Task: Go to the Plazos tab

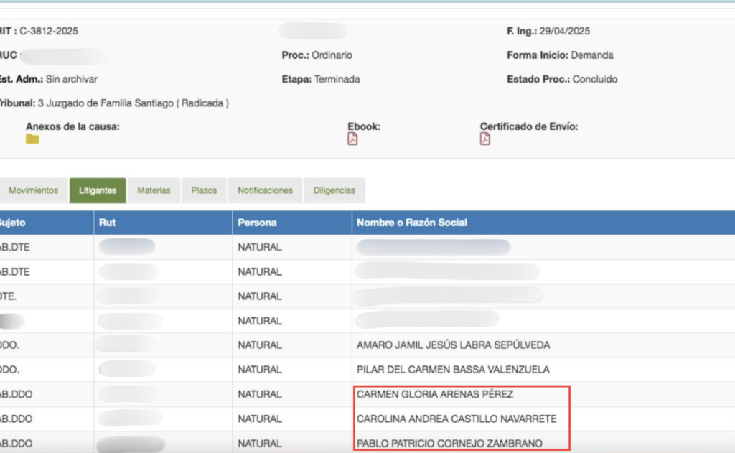Action: coord(204,190)
